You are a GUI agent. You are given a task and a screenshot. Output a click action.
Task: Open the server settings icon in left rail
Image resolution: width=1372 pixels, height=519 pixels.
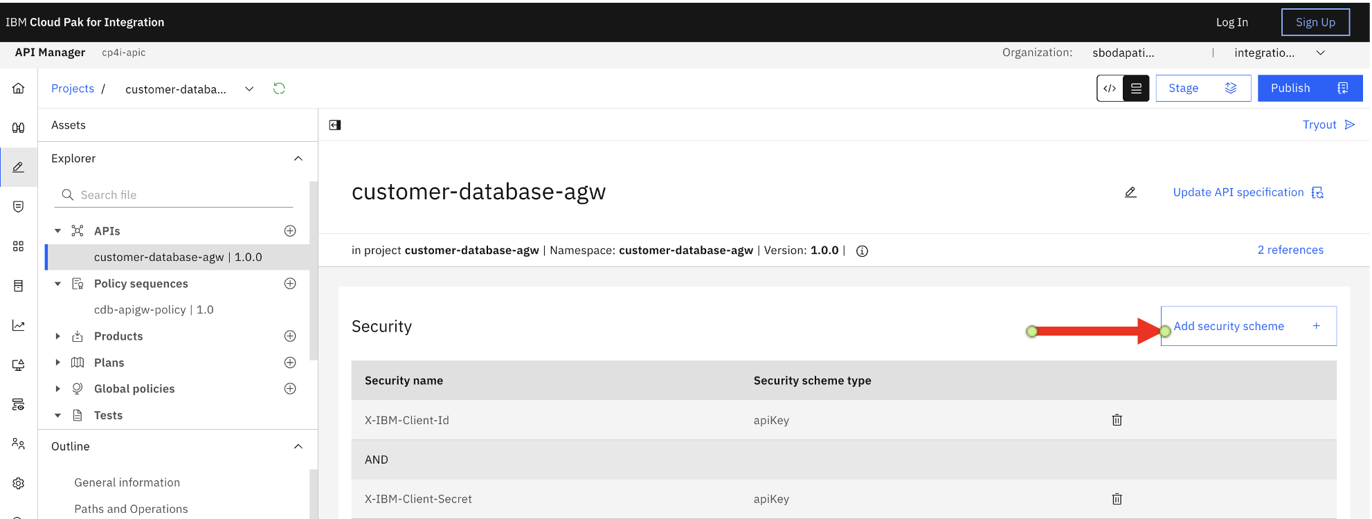tap(19, 404)
